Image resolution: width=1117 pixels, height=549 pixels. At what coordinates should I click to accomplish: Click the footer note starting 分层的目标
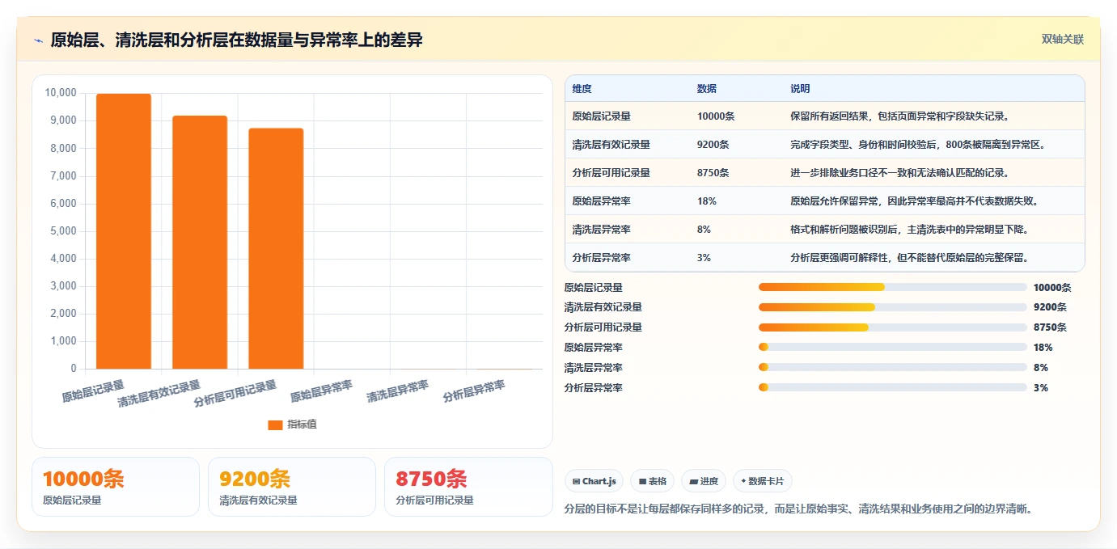pos(798,509)
